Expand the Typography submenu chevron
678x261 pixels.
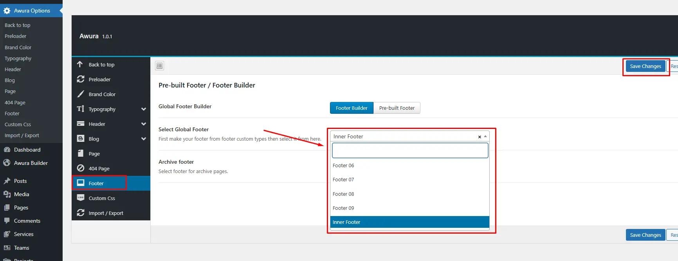coord(144,109)
